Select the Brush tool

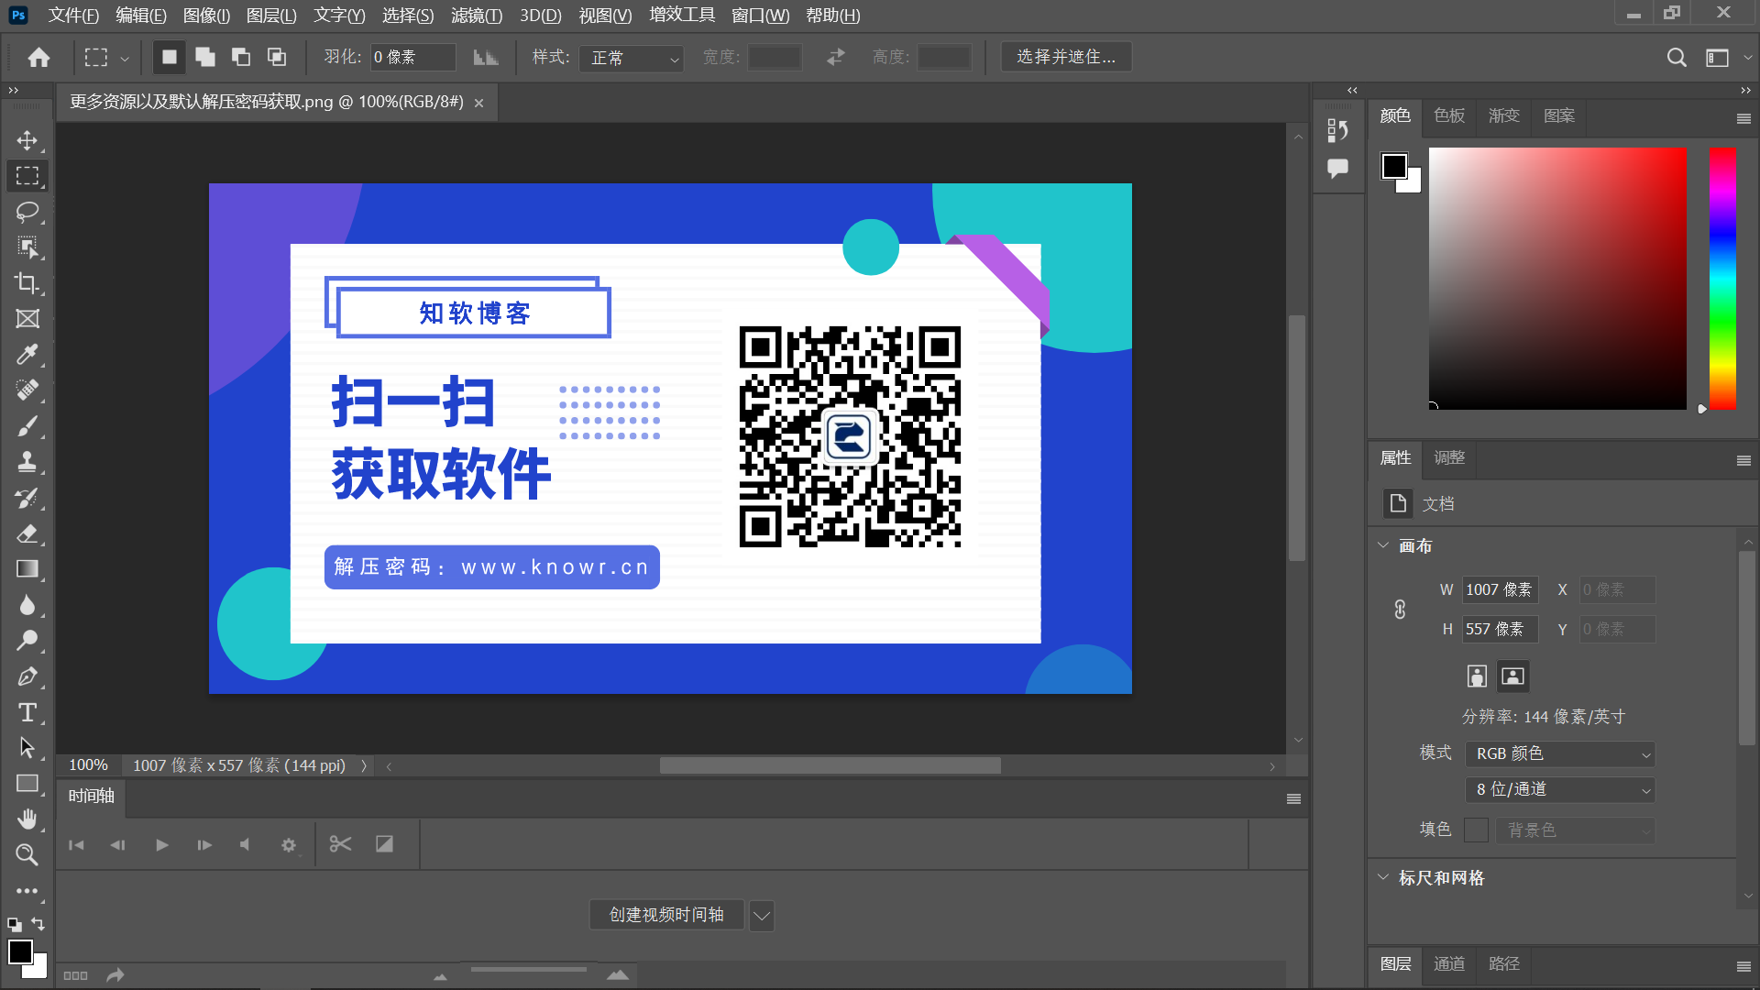pyautogui.click(x=27, y=426)
